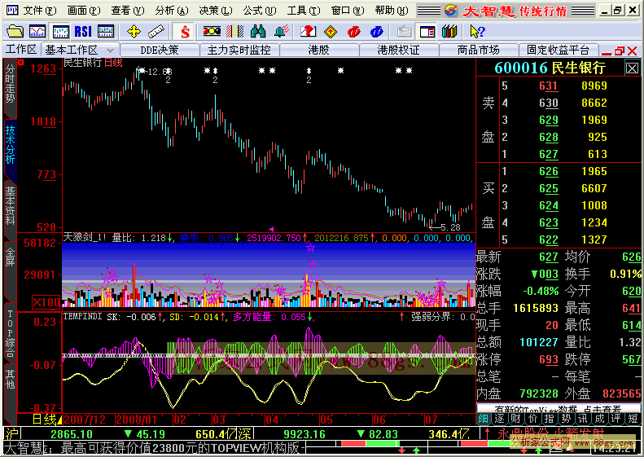The height and width of the screenshot is (457, 644).
Task: Click the red gear icon at chart corner
Action: point(20,63)
